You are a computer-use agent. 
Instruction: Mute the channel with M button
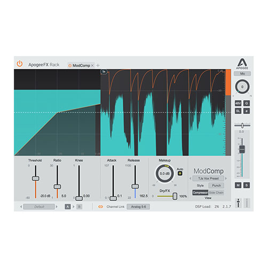click(x=238, y=185)
